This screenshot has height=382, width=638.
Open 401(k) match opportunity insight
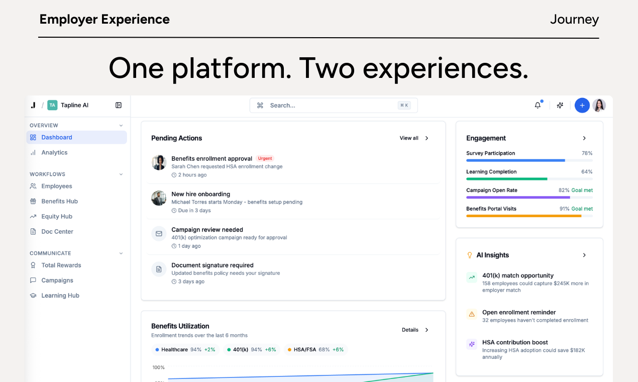529,283
